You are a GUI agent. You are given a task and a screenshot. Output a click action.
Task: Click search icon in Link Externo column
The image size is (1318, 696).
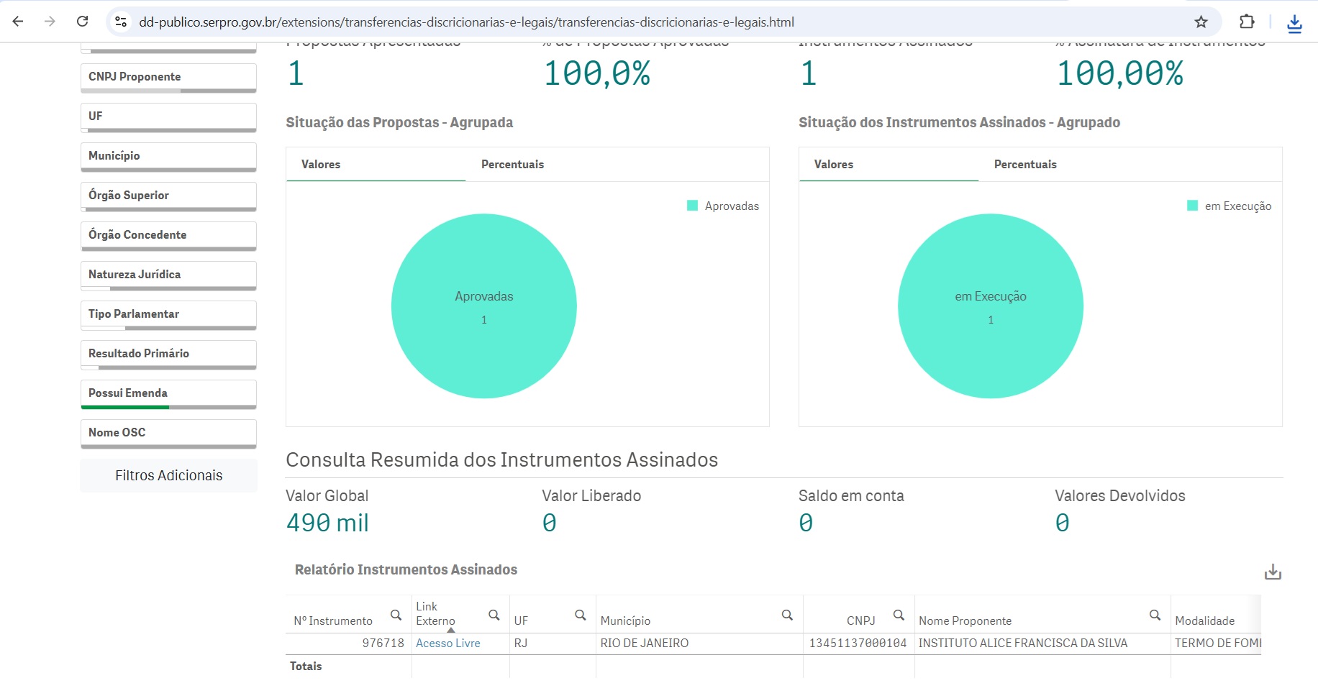494,615
